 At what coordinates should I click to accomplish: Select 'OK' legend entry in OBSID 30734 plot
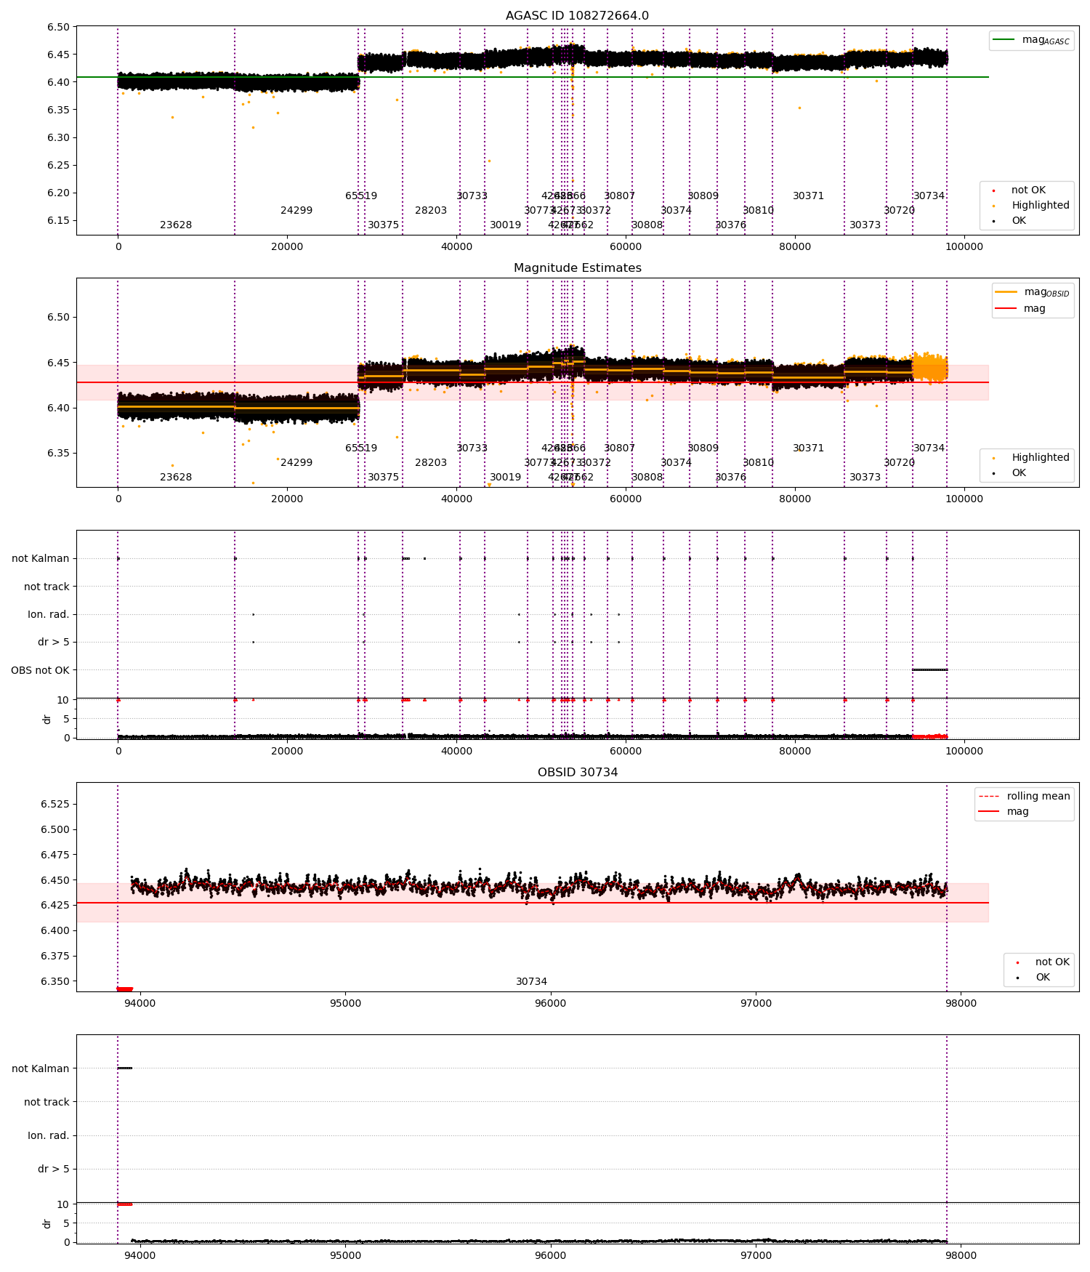pyautogui.click(x=1030, y=977)
